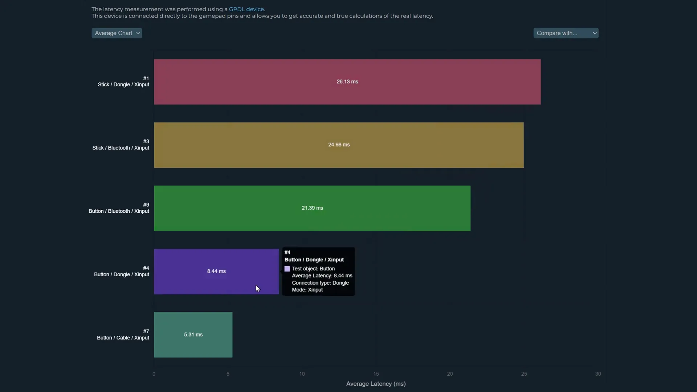This screenshot has height=392, width=697.
Task: Click the purple 8.44 ms bar
Action: click(x=216, y=271)
